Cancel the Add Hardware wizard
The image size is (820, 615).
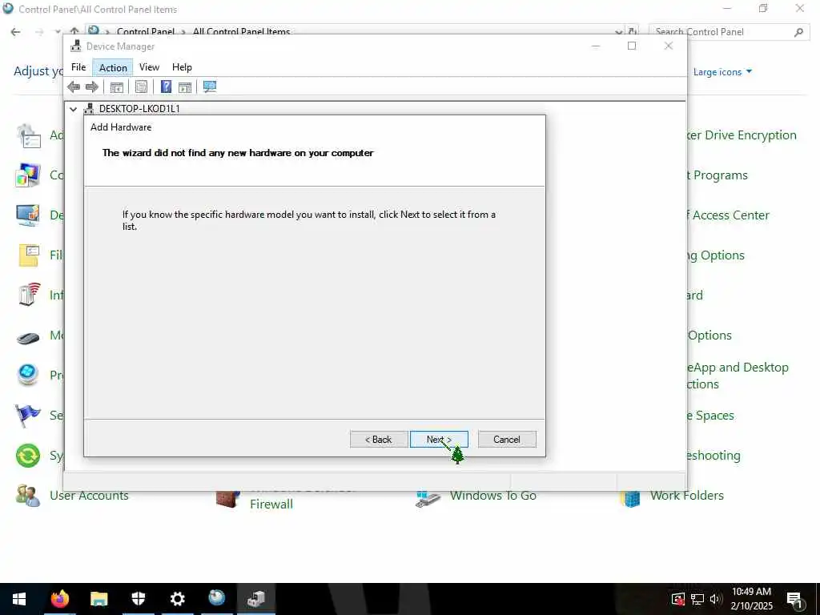click(507, 440)
